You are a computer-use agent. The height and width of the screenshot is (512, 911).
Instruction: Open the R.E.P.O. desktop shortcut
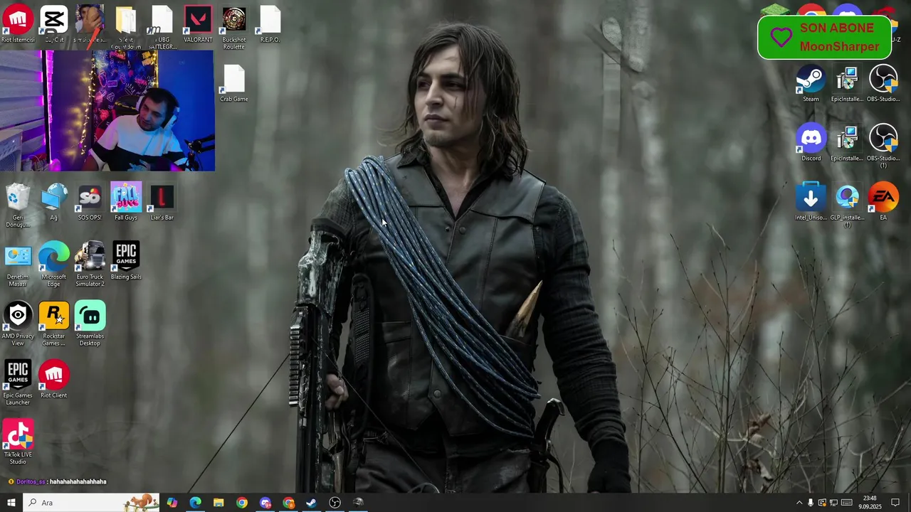pos(270,25)
